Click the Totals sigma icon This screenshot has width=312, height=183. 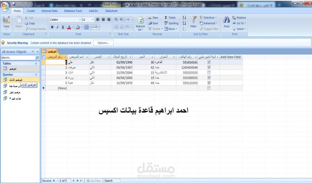tap(166, 18)
